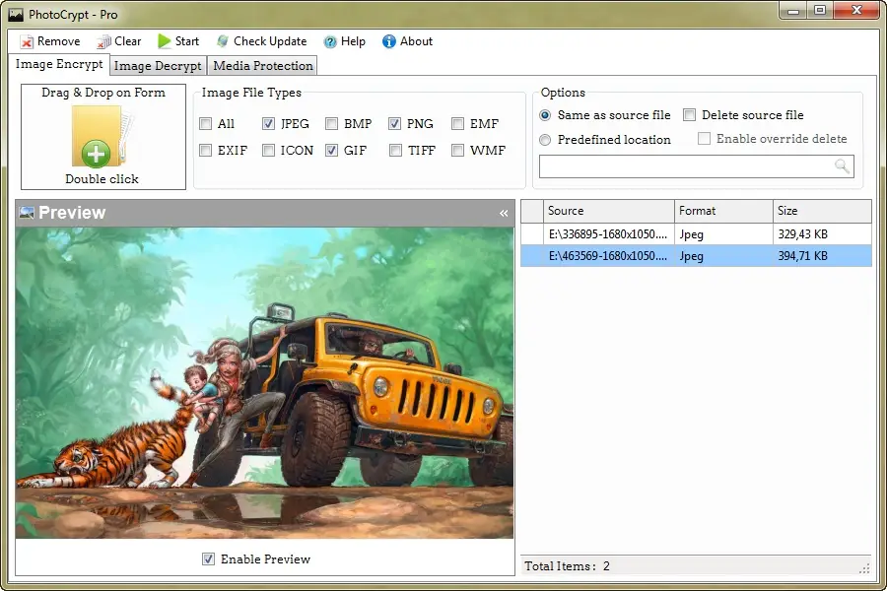Enable the EMF file type
The width and height of the screenshot is (887, 591).
[457, 124]
